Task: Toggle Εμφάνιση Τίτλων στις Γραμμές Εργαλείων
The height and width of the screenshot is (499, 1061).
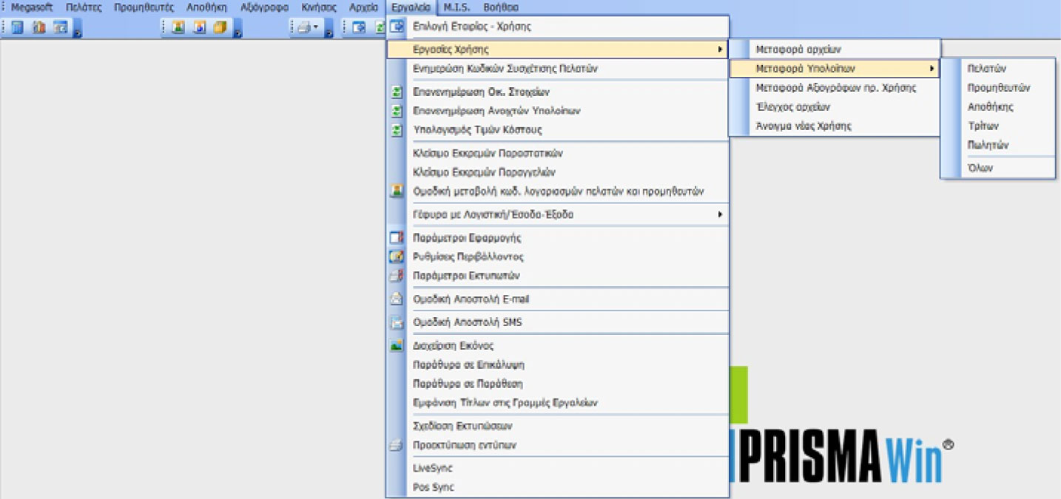Action: coord(505,403)
